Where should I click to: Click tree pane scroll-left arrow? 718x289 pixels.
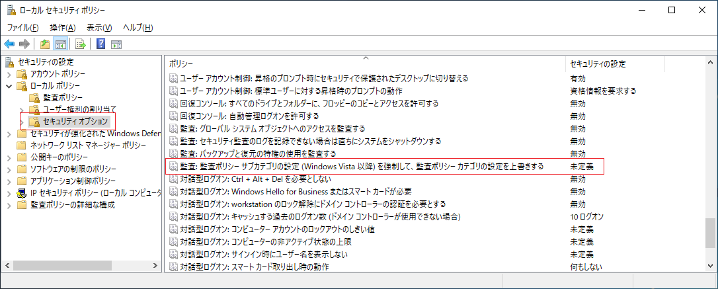(7, 266)
